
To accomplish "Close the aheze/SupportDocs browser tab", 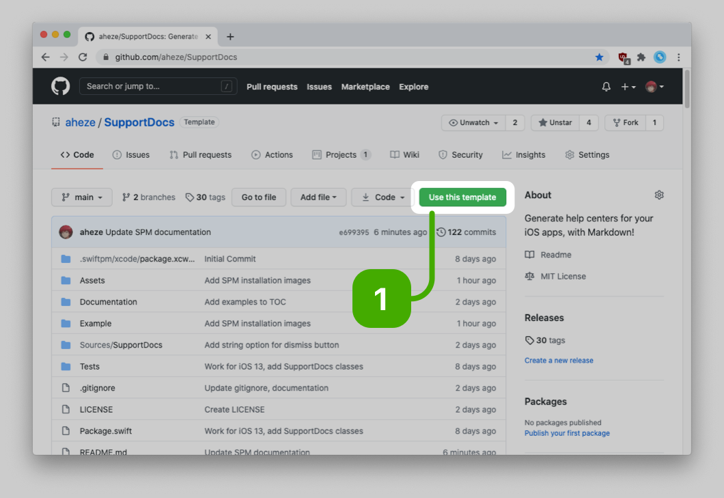I will (x=208, y=36).
